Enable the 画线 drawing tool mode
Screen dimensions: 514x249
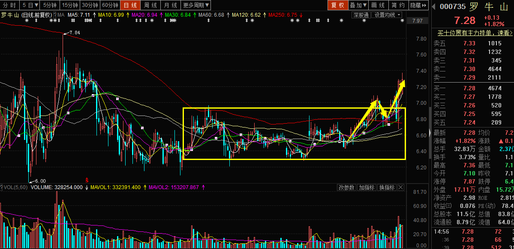378,5
